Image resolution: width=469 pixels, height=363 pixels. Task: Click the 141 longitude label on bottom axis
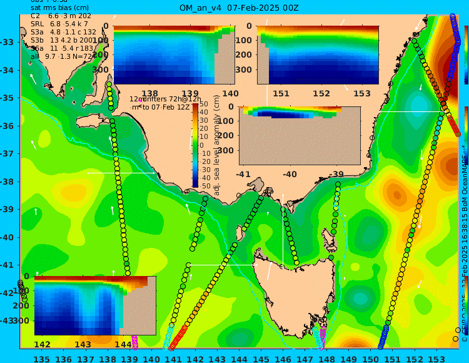tap(173, 359)
